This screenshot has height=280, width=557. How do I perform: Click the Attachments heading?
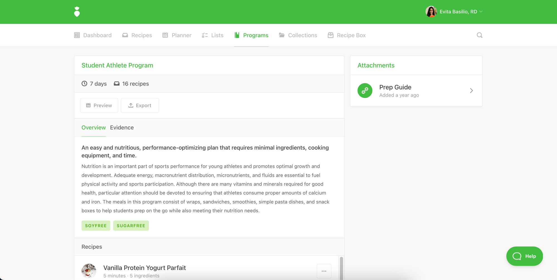coord(376,65)
